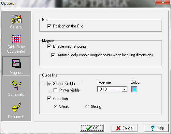Confirm with the OK button
The image size is (171, 134).
pos(92,128)
